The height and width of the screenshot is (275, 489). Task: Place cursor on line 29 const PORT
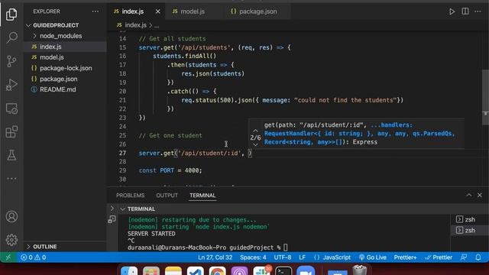point(170,170)
